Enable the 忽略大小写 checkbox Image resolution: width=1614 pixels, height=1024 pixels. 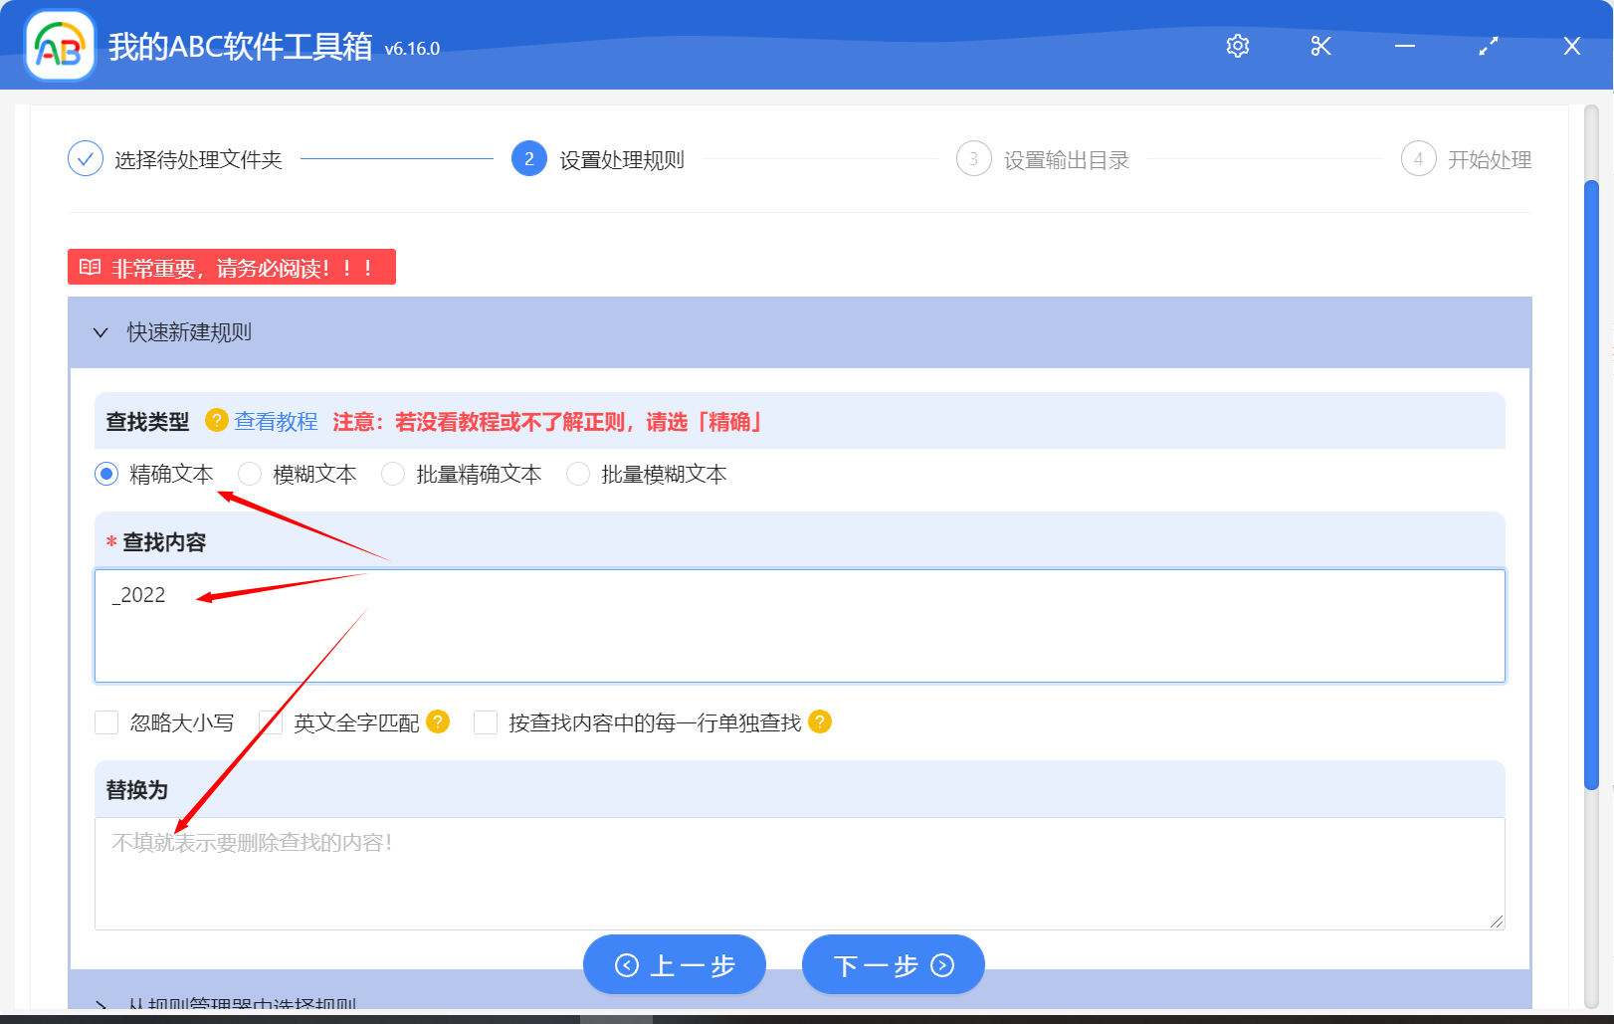(106, 722)
